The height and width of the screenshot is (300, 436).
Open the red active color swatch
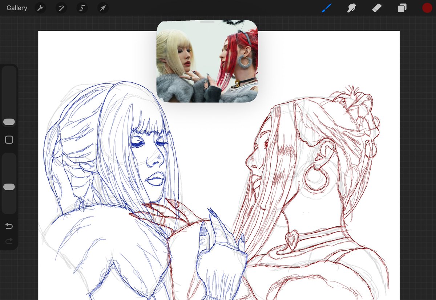427,8
